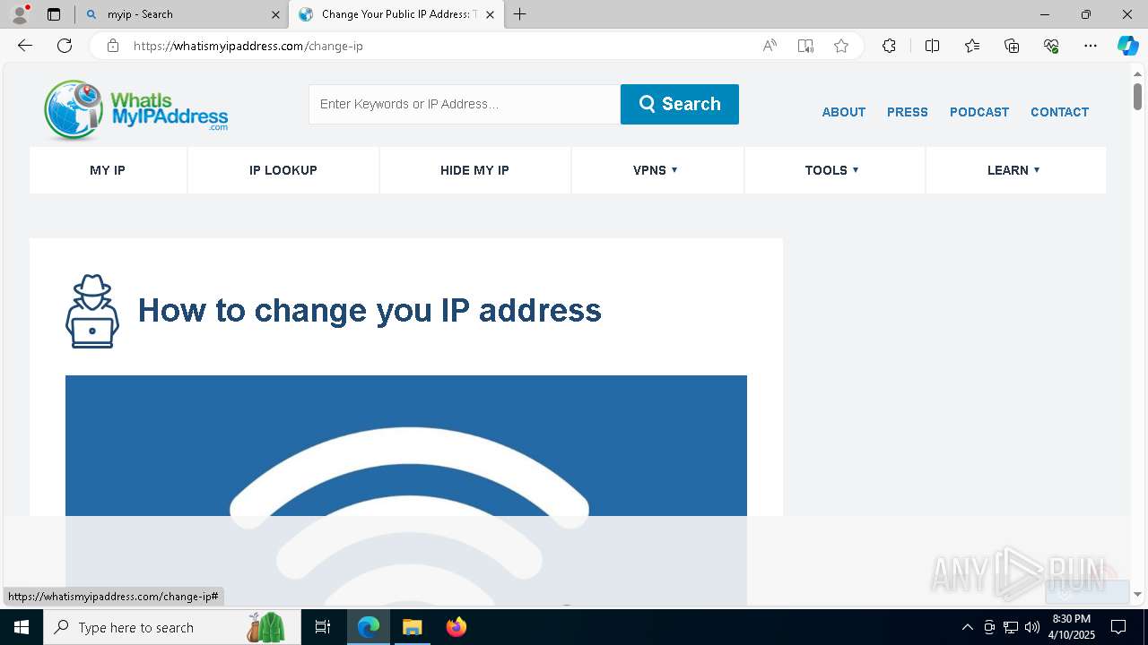Show hidden tray icons chevron
Image resolution: width=1148 pixels, height=645 pixels.
click(967, 627)
